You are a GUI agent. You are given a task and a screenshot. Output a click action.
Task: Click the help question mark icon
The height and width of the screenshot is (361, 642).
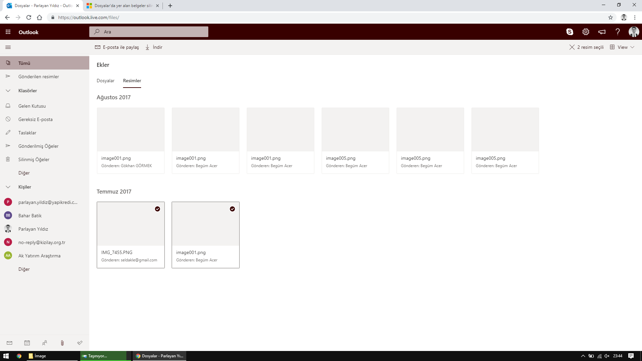tap(618, 32)
